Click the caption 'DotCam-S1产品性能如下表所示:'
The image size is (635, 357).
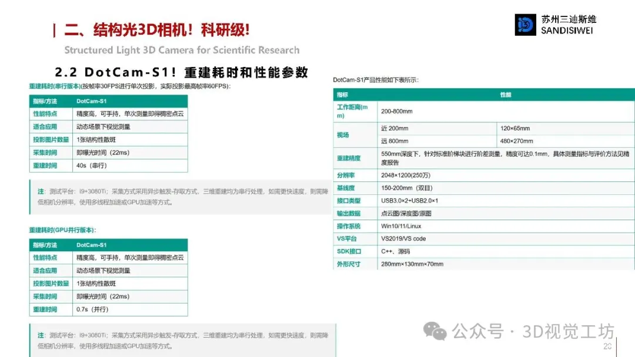376,80
